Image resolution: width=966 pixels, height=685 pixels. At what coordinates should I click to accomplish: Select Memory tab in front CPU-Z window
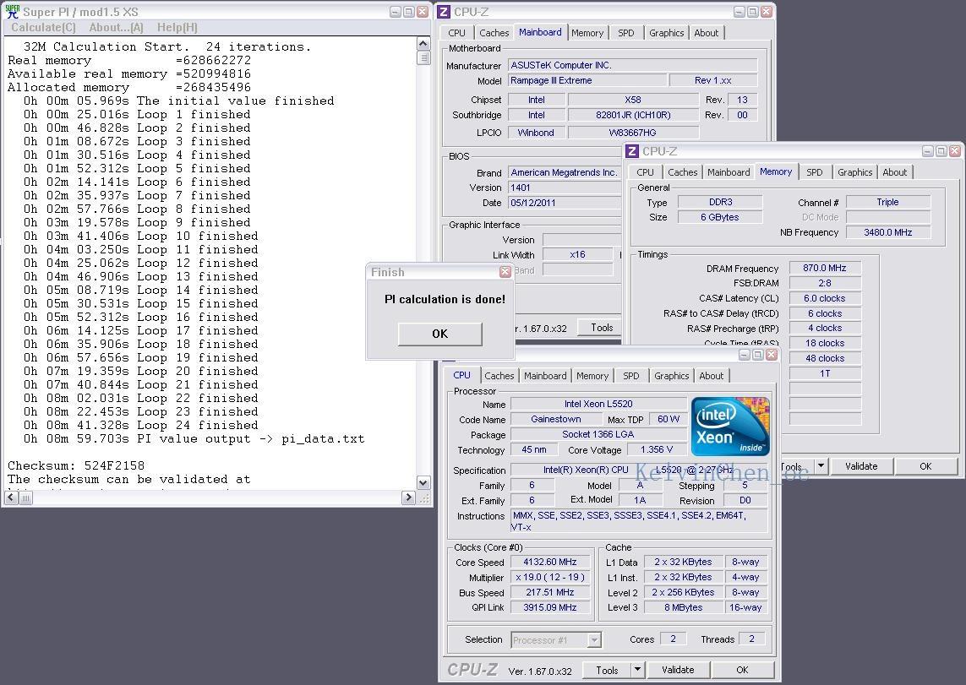[x=592, y=375]
